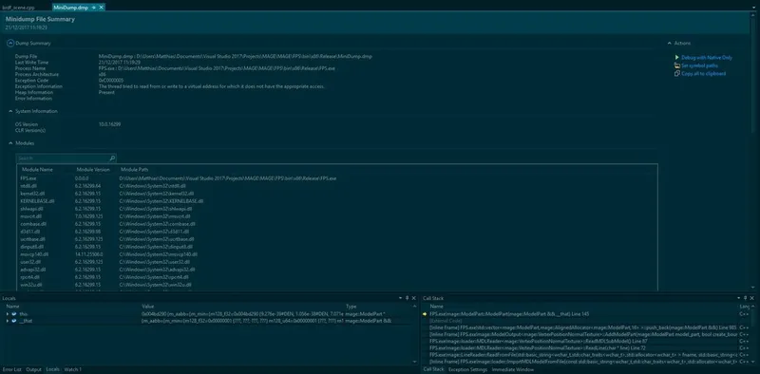Click the '__that' variable object icon

click(x=14, y=321)
